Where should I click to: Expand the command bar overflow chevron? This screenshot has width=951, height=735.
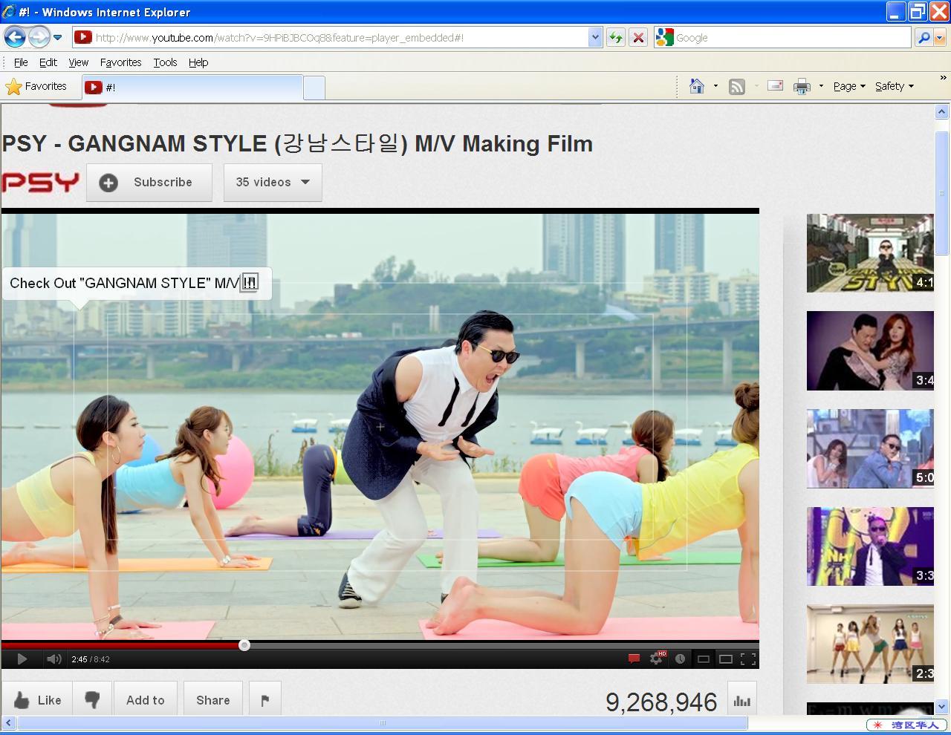point(944,77)
